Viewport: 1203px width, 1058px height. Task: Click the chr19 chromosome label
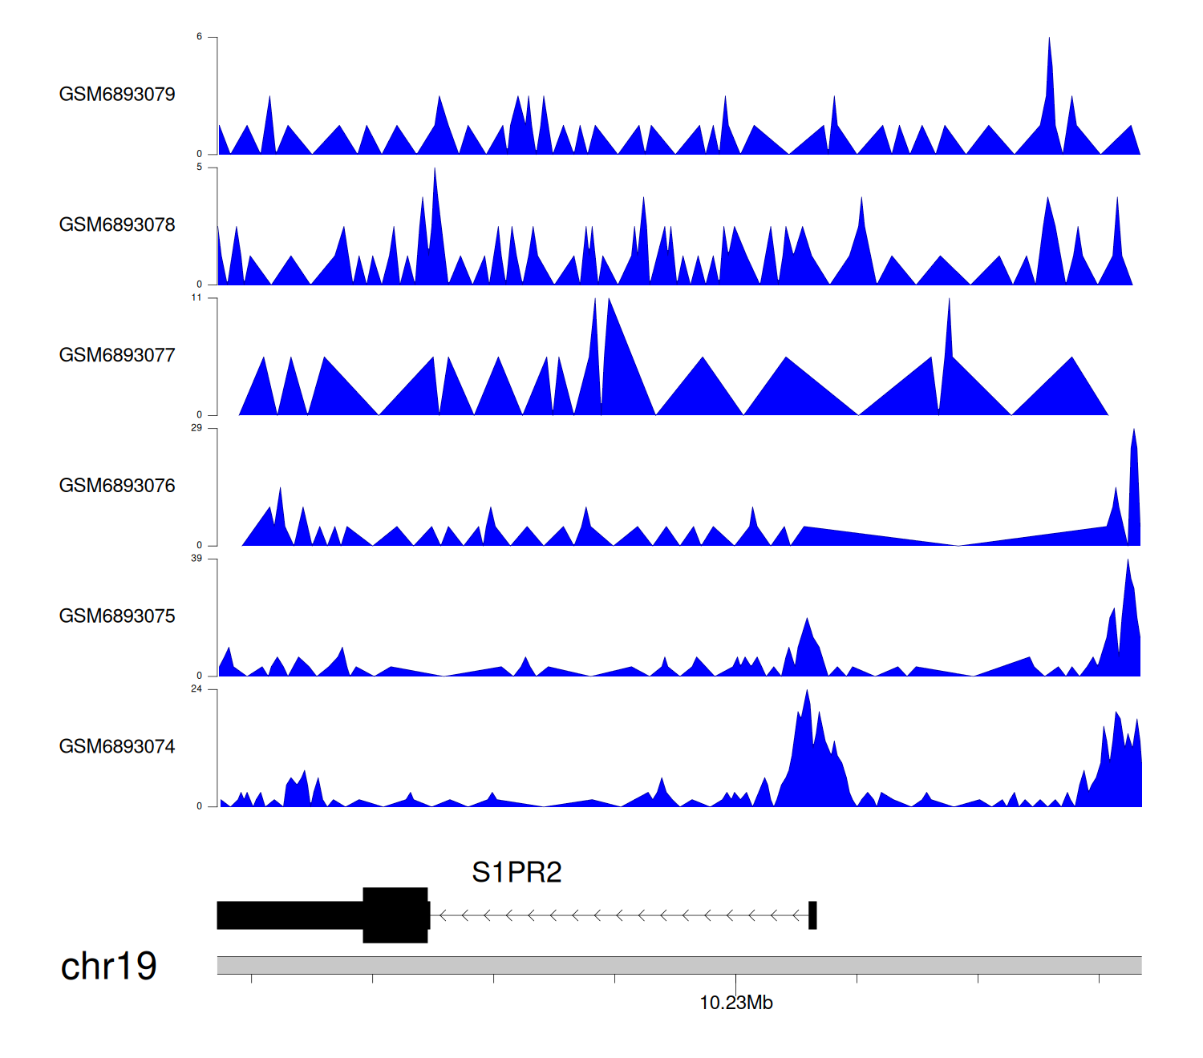click(x=108, y=967)
